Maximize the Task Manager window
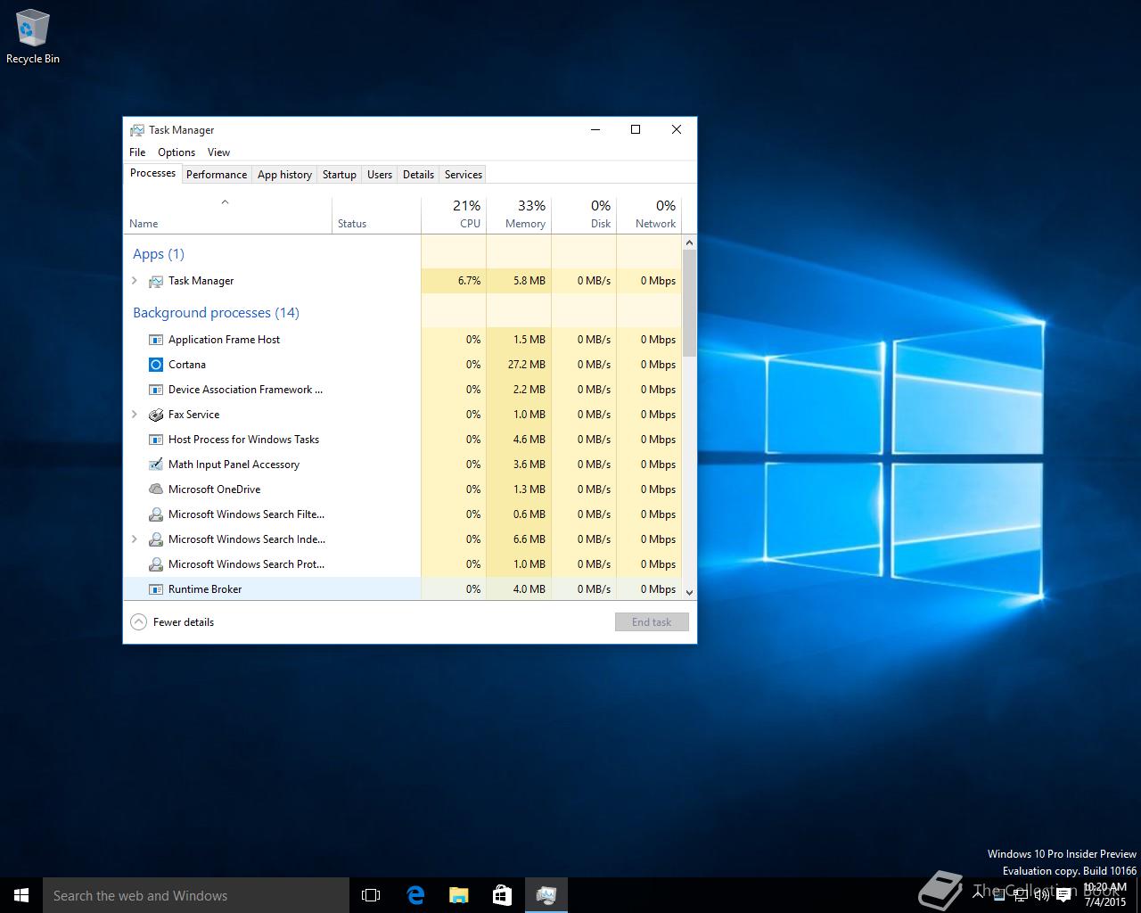This screenshot has height=913, width=1141. tap(636, 129)
